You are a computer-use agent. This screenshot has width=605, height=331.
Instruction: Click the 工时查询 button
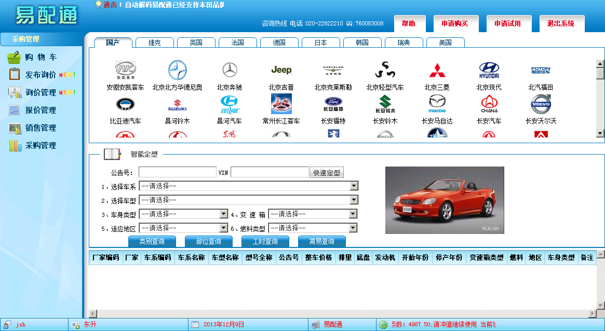click(265, 242)
